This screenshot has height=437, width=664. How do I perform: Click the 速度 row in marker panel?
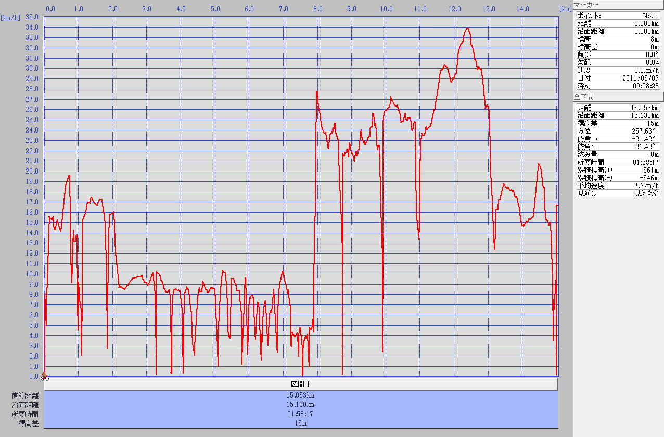tap(618, 70)
